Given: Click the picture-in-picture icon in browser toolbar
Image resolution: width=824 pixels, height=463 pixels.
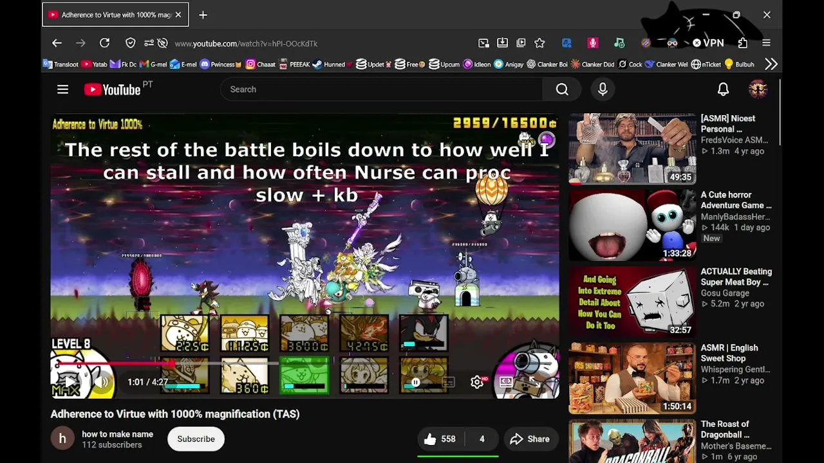Looking at the screenshot, I should pyautogui.click(x=483, y=43).
